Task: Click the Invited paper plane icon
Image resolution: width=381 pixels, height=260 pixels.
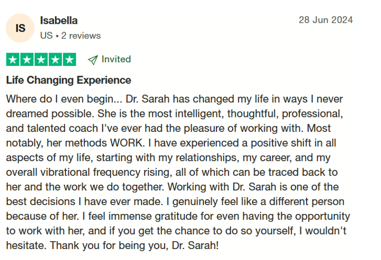Action: click(93, 59)
